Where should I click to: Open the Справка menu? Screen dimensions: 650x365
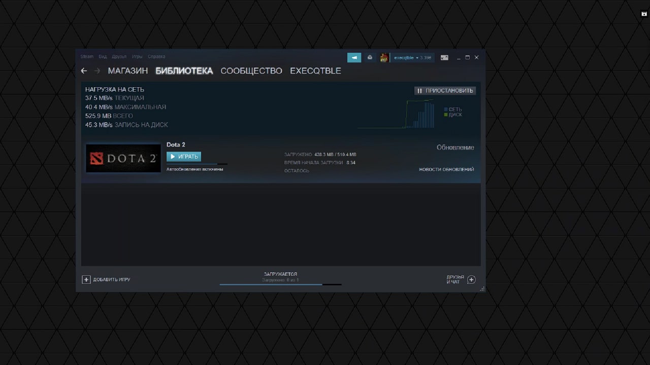click(156, 57)
